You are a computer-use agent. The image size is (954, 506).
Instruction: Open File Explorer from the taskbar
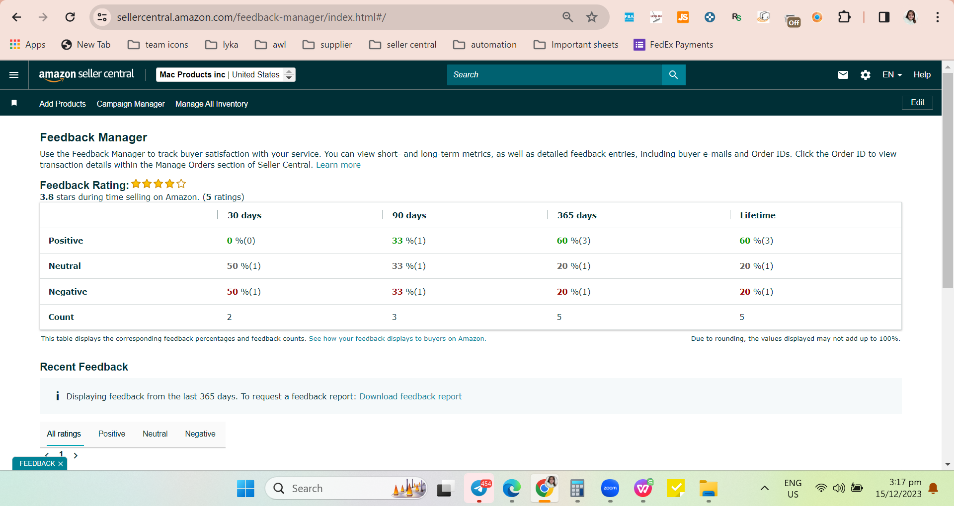point(708,489)
